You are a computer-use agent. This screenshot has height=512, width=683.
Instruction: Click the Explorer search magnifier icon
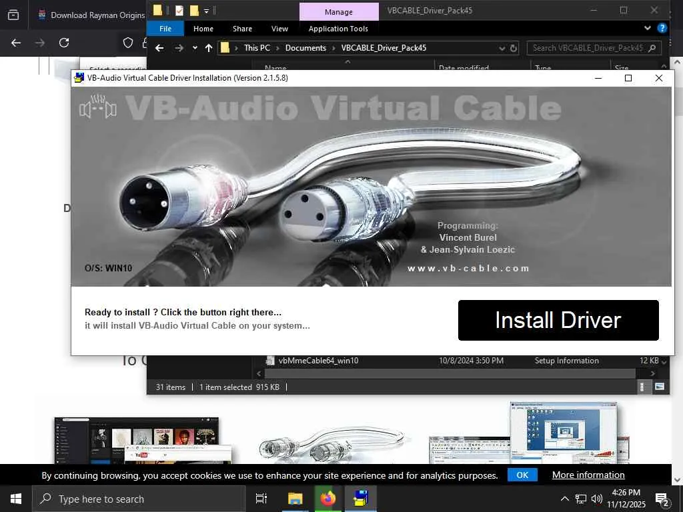pos(652,48)
